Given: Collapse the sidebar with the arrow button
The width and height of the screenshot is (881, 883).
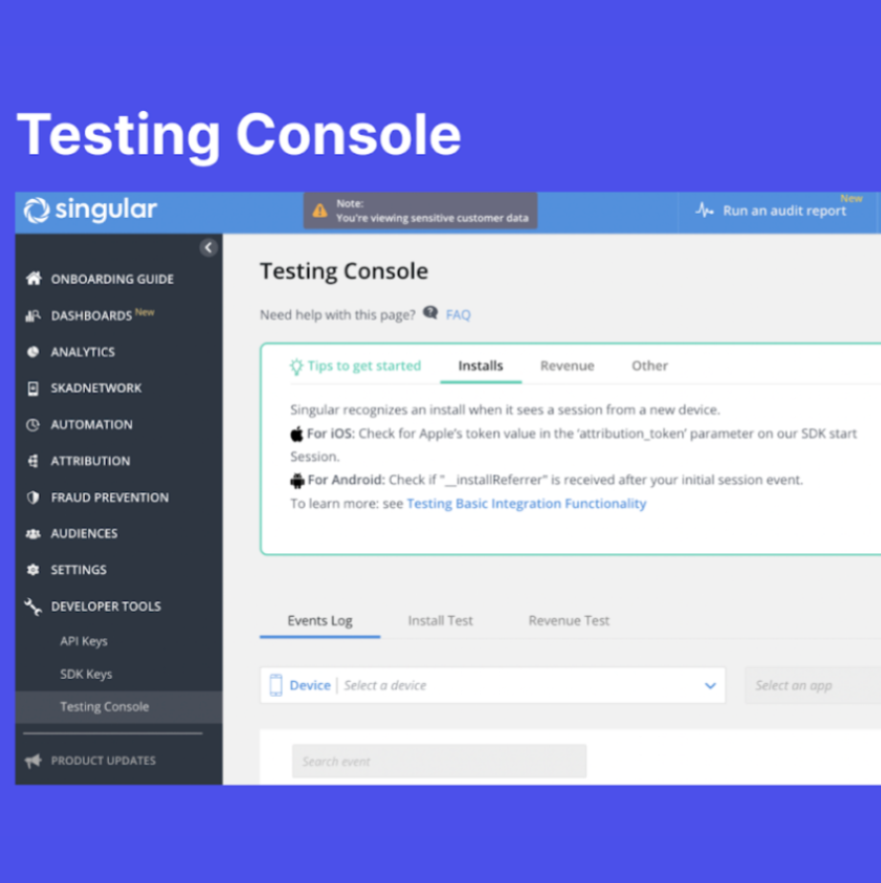Looking at the screenshot, I should (209, 247).
